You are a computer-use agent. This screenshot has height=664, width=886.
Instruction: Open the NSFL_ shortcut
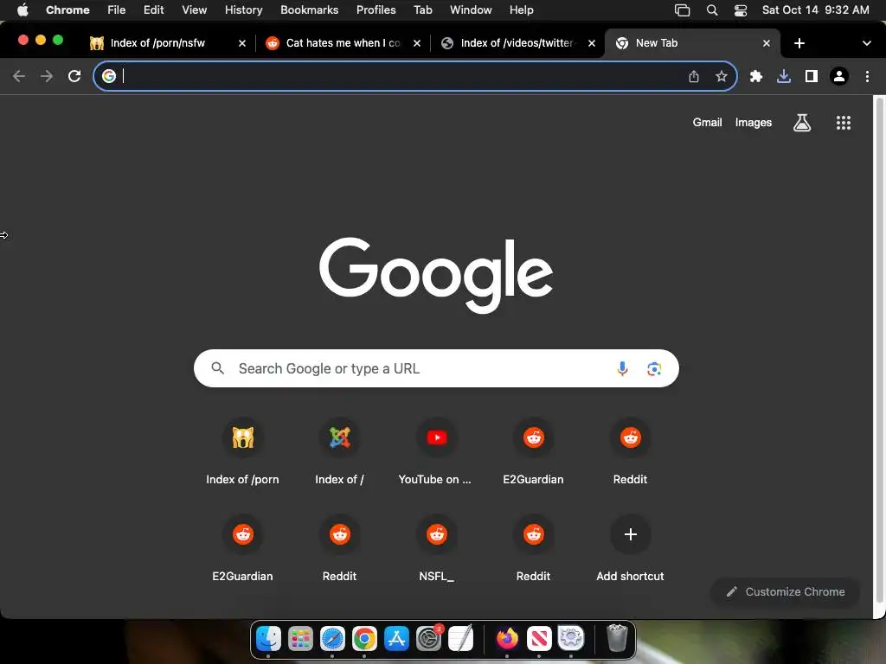coord(436,549)
